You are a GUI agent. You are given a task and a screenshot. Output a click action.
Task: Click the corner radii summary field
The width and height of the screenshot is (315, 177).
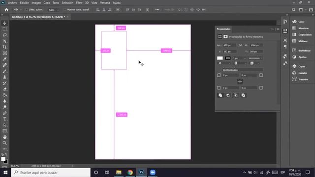(243, 70)
